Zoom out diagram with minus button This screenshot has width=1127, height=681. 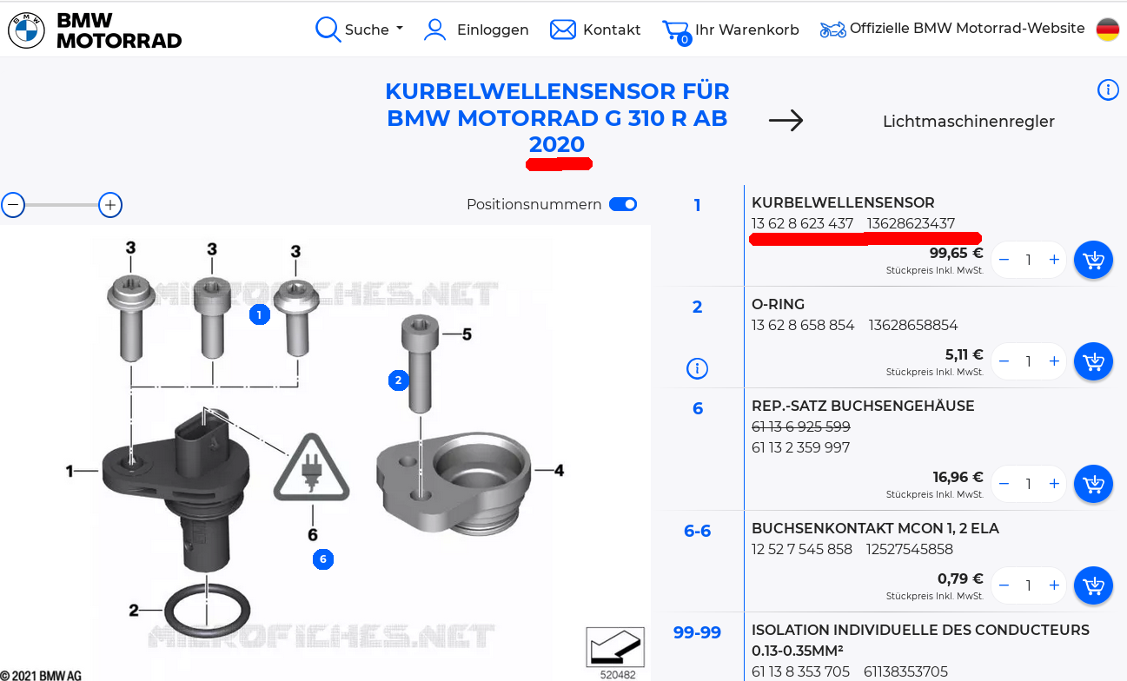pos(13,206)
